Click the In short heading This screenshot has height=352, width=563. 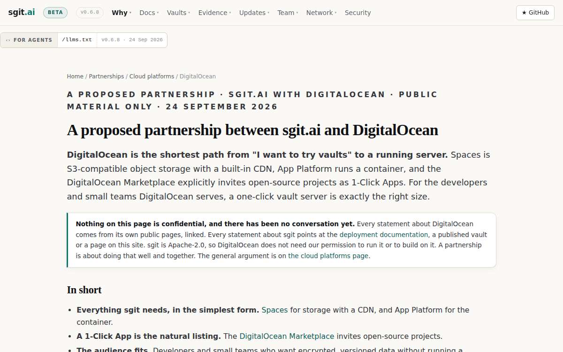point(84,290)
